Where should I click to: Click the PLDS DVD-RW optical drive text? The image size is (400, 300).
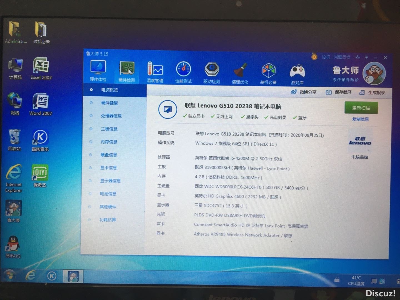(229, 216)
